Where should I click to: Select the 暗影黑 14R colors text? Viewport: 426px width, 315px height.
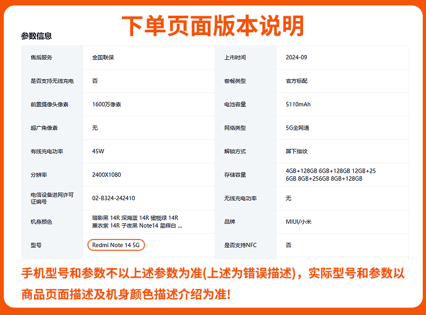(137, 222)
